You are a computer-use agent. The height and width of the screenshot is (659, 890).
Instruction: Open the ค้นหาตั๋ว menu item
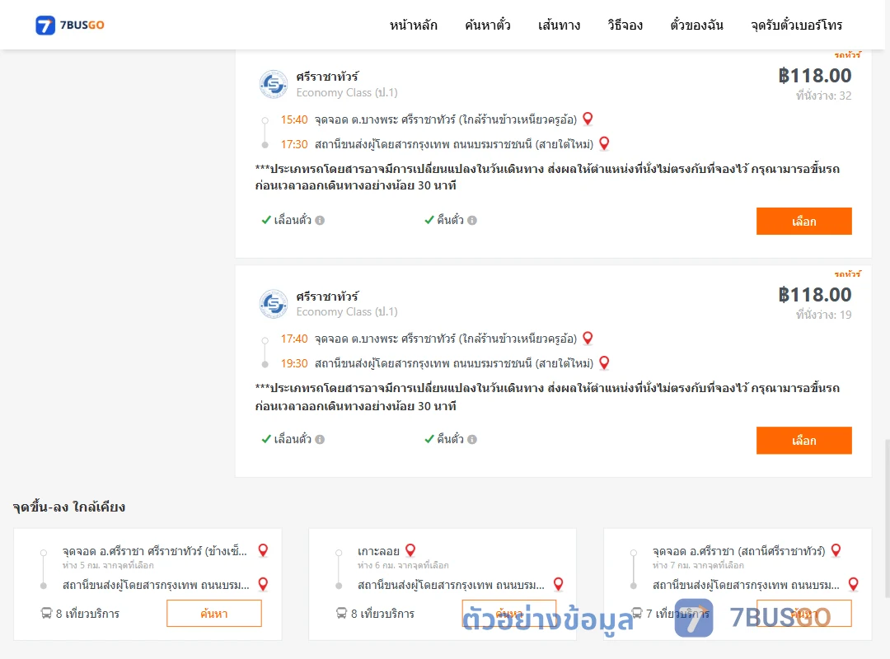click(x=488, y=25)
